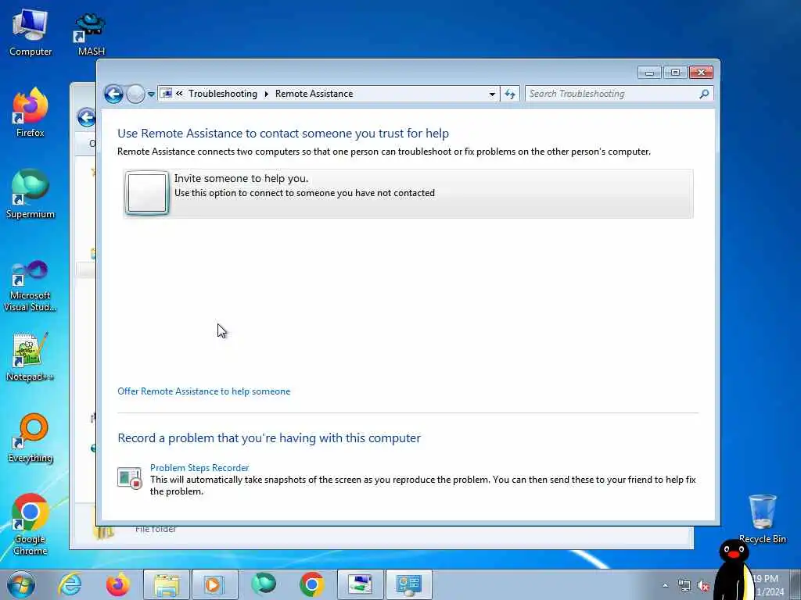Open the Everything search shortcut
Viewport: 801px width, 600px height.
pos(31,437)
